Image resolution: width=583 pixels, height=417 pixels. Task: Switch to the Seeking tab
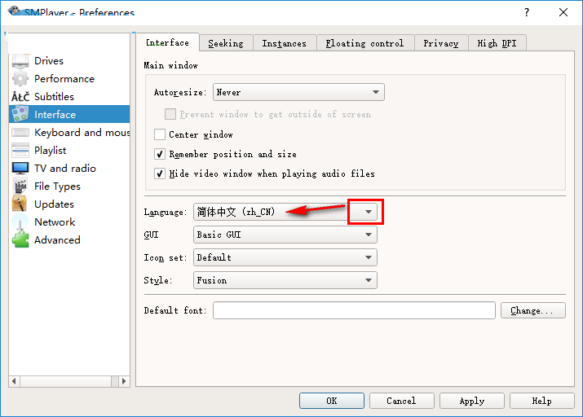coord(226,43)
